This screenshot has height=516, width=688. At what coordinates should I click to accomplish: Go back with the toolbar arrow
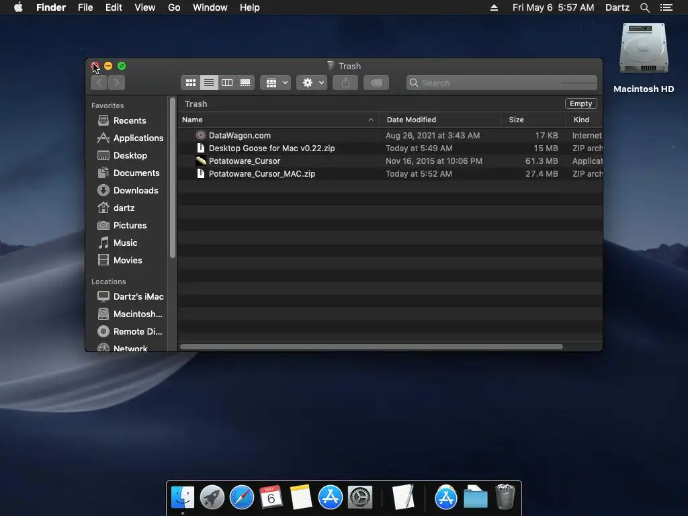(x=99, y=83)
